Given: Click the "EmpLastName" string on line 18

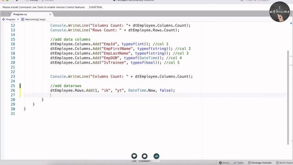Looking at the screenshot, I should 116,53.
